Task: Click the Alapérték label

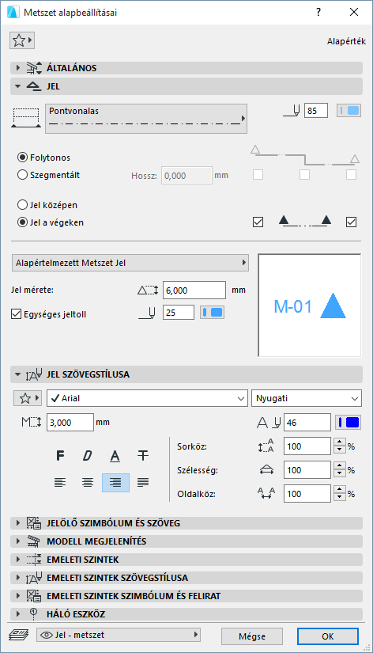Action: (346, 41)
